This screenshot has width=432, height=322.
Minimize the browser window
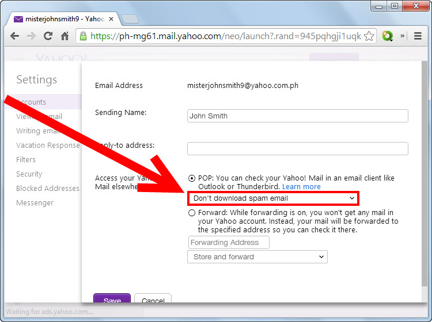pos(379,6)
